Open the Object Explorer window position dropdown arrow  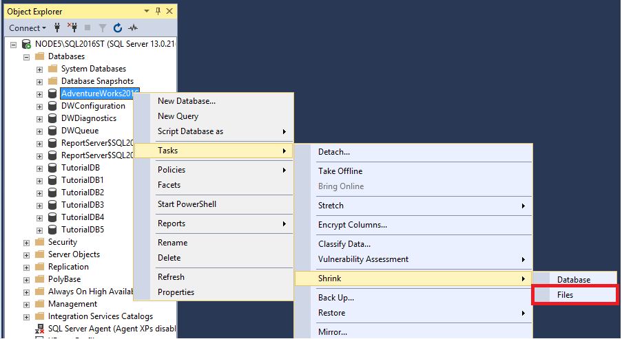tap(147, 11)
